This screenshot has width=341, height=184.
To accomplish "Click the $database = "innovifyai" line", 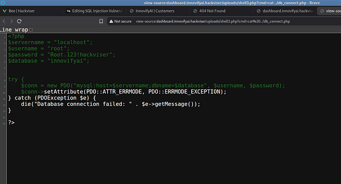I will (x=49, y=61).
